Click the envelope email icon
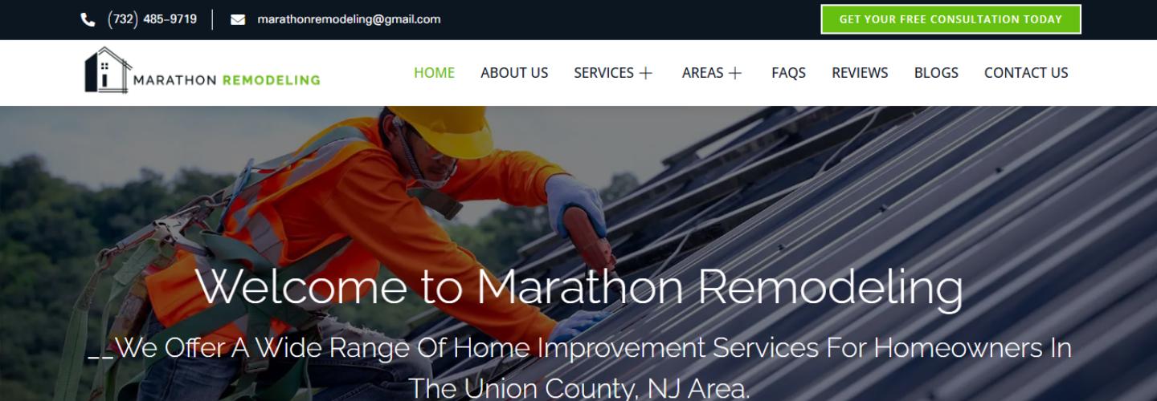Screen dimensions: 1157x401 click(238, 19)
